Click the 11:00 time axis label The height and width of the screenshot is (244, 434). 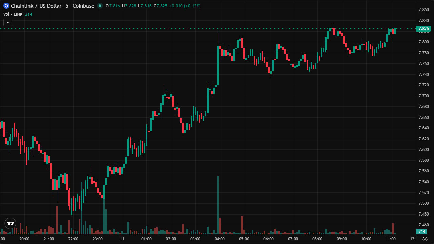(391, 239)
